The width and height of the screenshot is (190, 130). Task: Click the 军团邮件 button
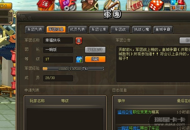tap(95, 50)
